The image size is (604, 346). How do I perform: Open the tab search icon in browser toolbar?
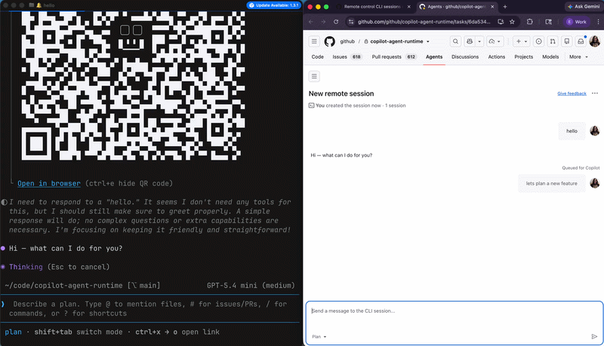tap(549, 22)
